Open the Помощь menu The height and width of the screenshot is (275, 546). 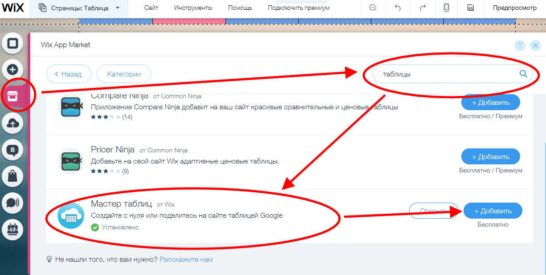[x=240, y=8]
